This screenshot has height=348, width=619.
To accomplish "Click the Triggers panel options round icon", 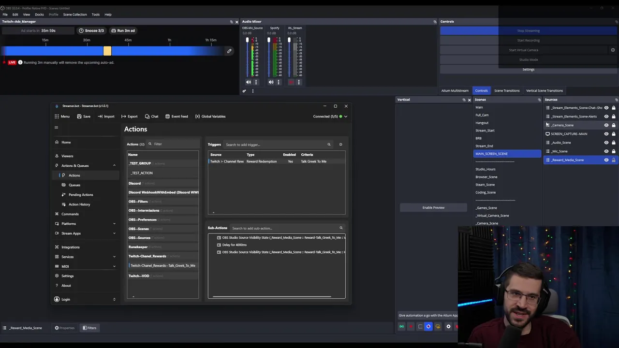I will pyautogui.click(x=340, y=145).
